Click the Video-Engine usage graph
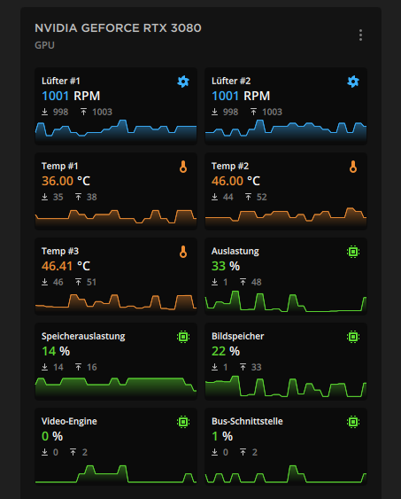 click(x=116, y=474)
